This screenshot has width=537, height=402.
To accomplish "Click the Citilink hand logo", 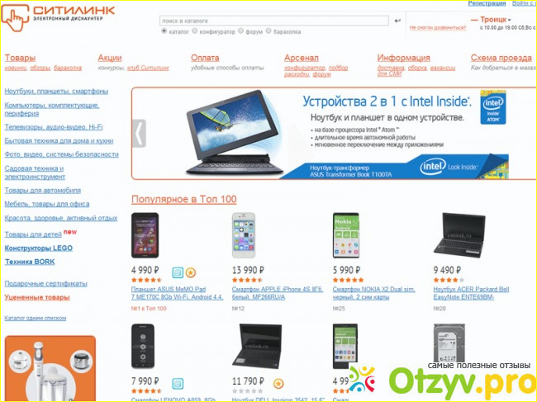I will pyautogui.click(x=15, y=18).
